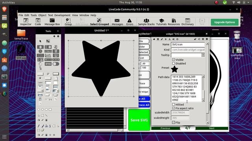
Task: Pick the browser globe widget in Tools
Action: [x=56, y=47]
